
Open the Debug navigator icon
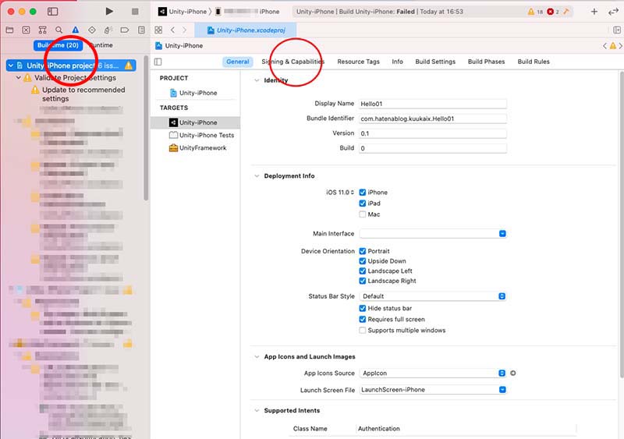108,30
